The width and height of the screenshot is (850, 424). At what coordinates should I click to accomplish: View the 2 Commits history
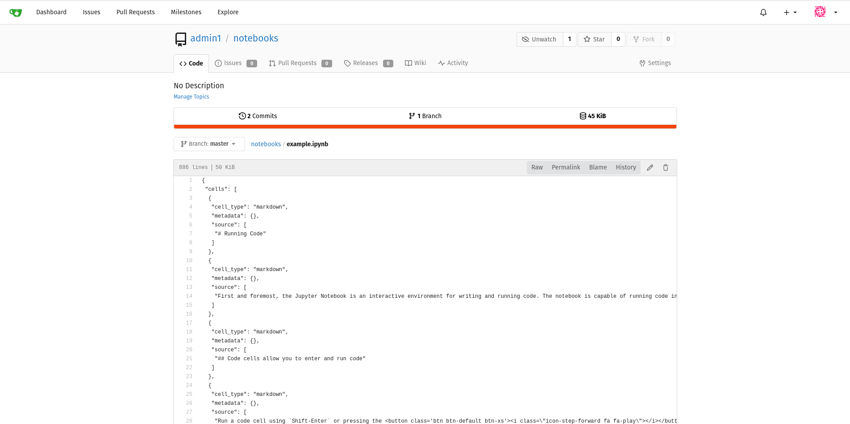258,116
